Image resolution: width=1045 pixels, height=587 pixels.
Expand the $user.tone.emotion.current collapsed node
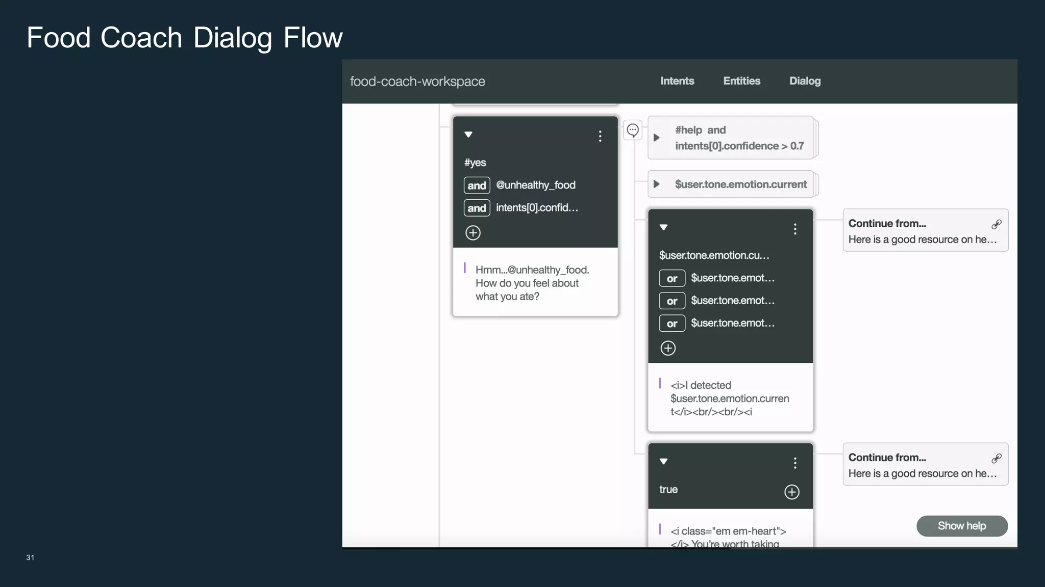pos(657,184)
